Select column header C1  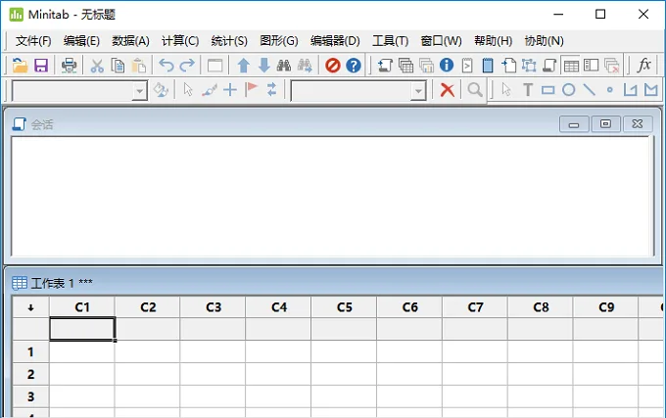pos(82,307)
